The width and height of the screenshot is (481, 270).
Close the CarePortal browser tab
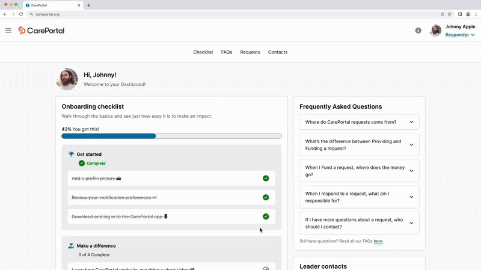click(x=79, y=5)
